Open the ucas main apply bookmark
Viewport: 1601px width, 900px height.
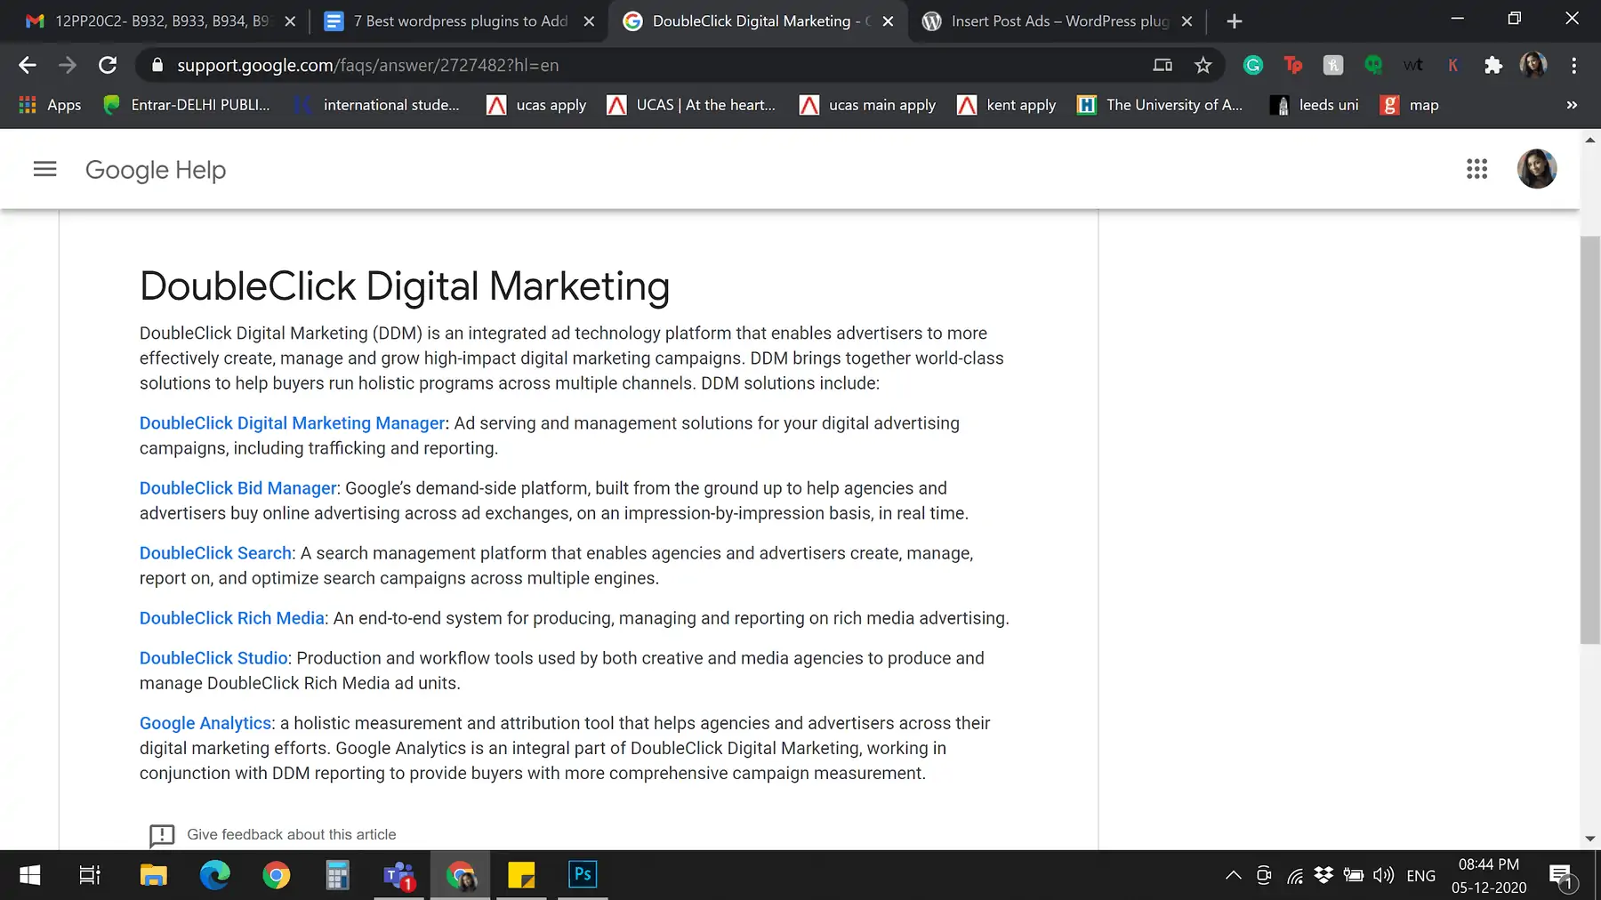pos(867,105)
